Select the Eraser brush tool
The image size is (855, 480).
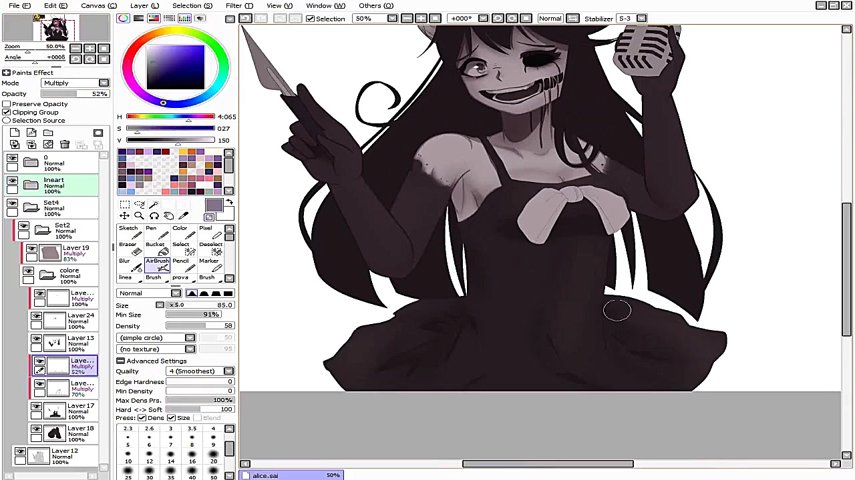(129, 248)
